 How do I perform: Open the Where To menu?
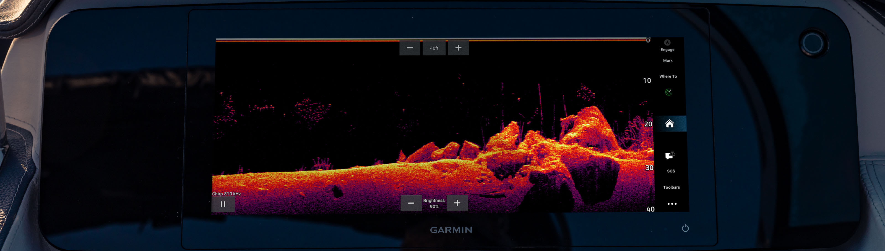(668, 76)
